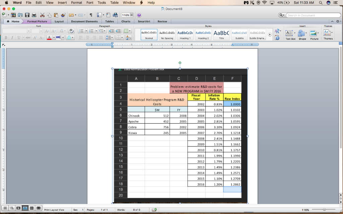Viewport: 343px width, 214px height.
Task: Open Styles pane manager icon
Action: 277,38
